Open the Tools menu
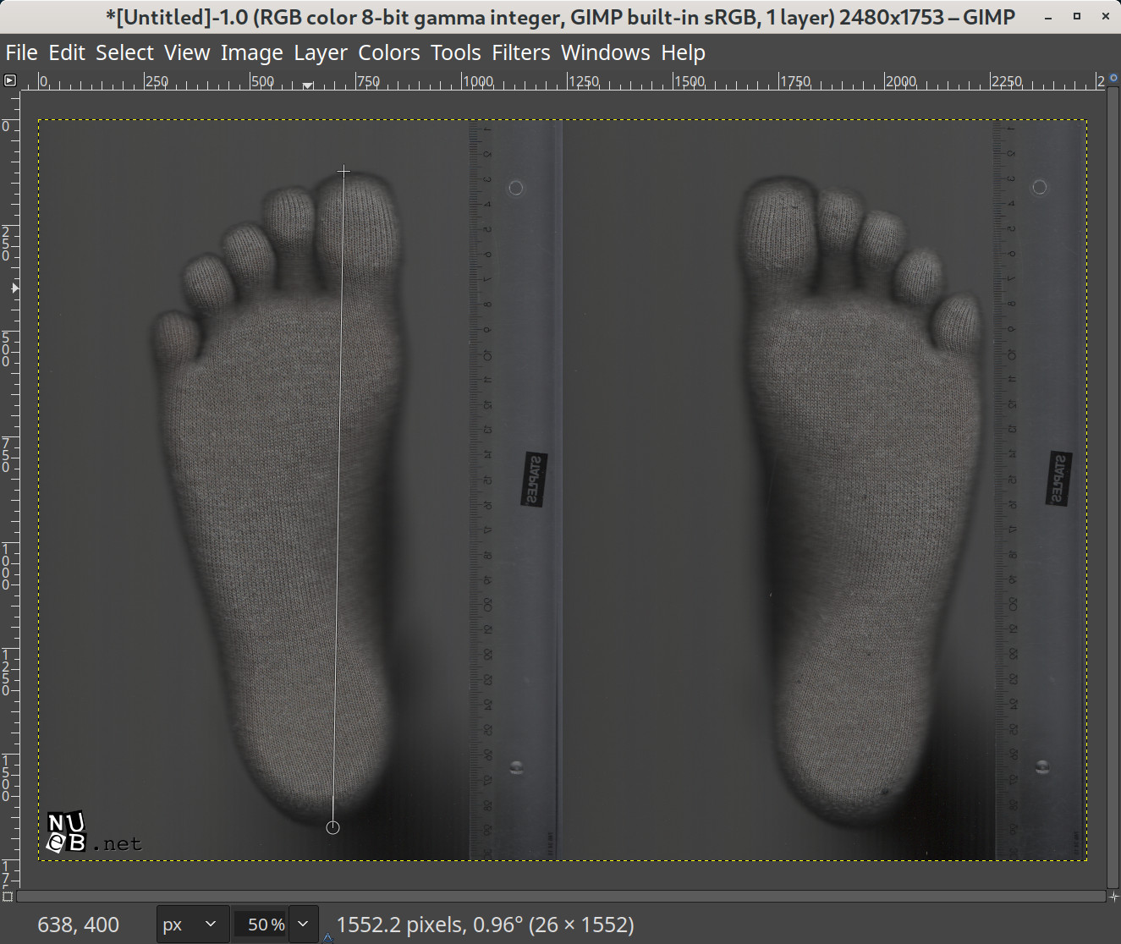Viewport: 1121px width, 944px height. [x=455, y=52]
